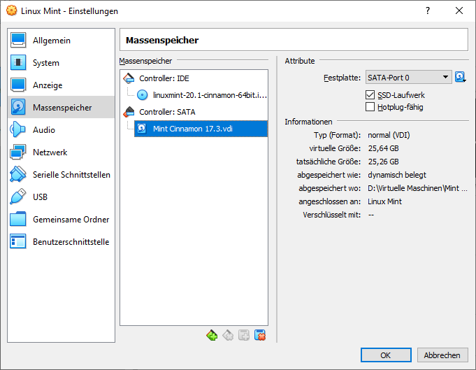Image resolution: width=476 pixels, height=370 pixels.
Task: Go to Netzwerk settings
Action: (x=61, y=152)
